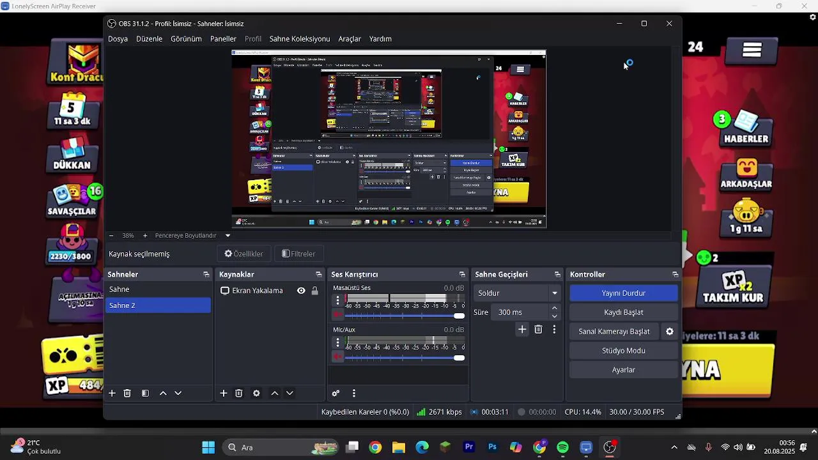818x460 pixels.
Task: Increase transition duration with up arrow
Action: pyautogui.click(x=555, y=309)
